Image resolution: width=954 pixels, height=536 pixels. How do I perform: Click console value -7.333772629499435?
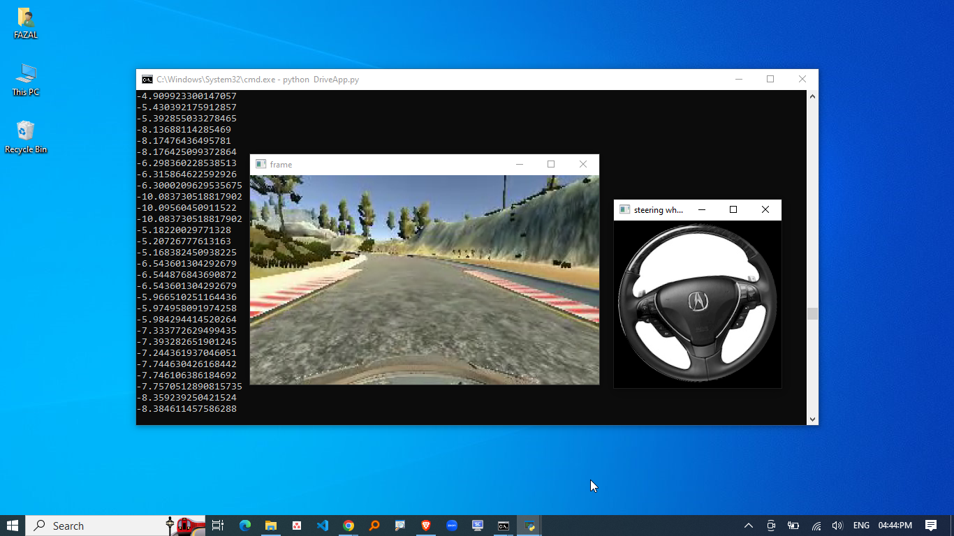coord(186,331)
